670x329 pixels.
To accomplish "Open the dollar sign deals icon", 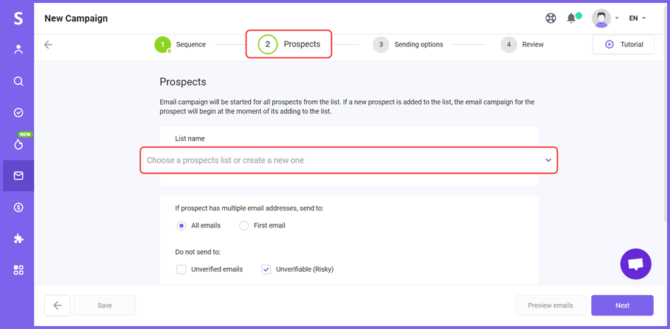I will 18,208.
